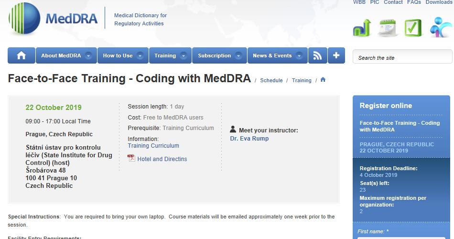This screenshot has width=454, height=239.
Task: Open the Training menu item
Action: 170,55
